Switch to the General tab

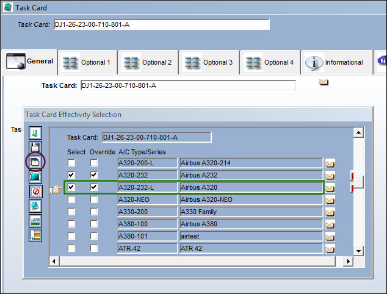pos(30,62)
